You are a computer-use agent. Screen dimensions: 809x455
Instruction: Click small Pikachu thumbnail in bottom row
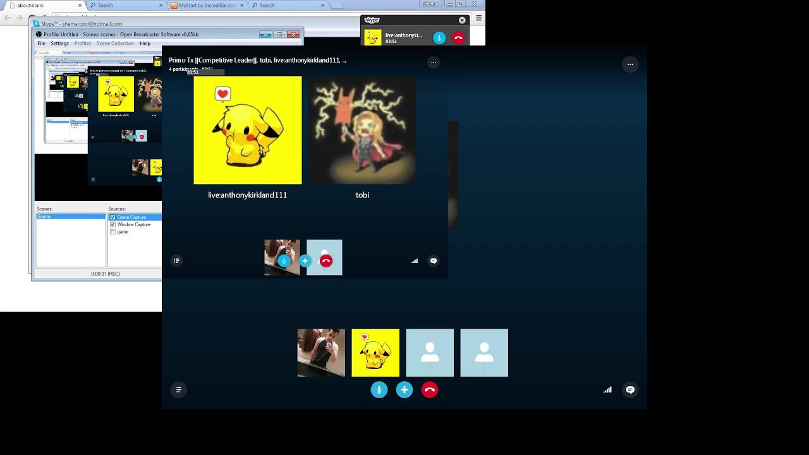[x=375, y=353]
